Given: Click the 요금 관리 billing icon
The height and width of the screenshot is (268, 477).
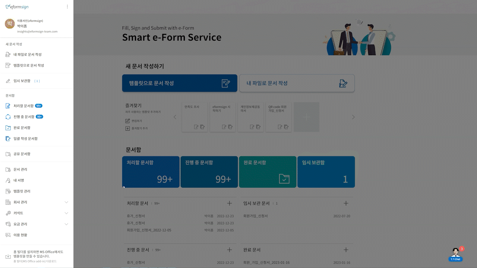Looking at the screenshot, I should pyautogui.click(x=8, y=224).
